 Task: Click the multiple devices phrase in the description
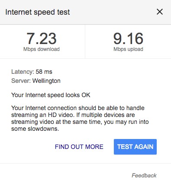[103, 115]
